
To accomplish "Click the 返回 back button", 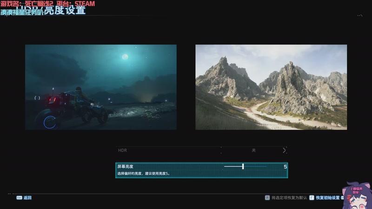I will click(27, 198).
